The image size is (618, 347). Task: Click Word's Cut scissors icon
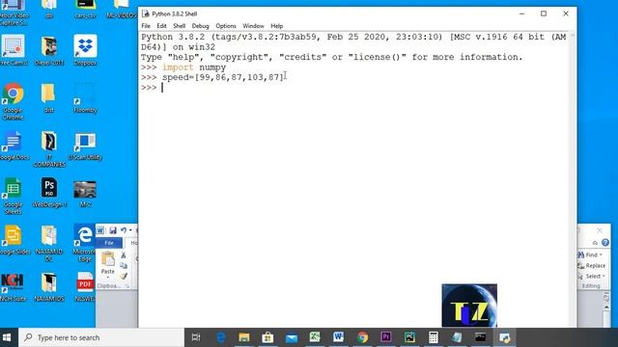(x=124, y=255)
